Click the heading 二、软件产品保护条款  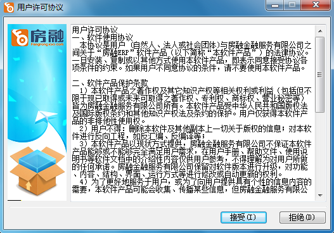[110, 83]
